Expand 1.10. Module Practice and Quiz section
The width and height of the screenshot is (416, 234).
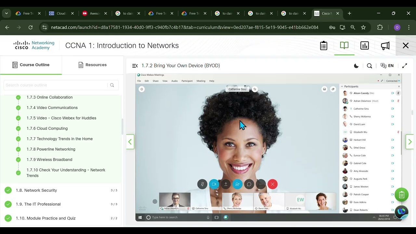point(61,218)
